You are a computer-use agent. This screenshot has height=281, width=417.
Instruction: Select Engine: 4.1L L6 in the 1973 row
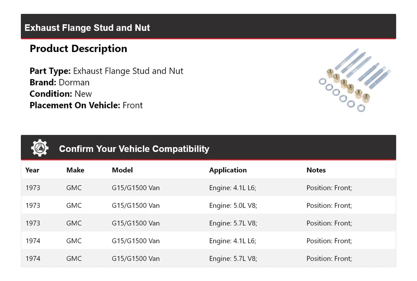[233, 188]
